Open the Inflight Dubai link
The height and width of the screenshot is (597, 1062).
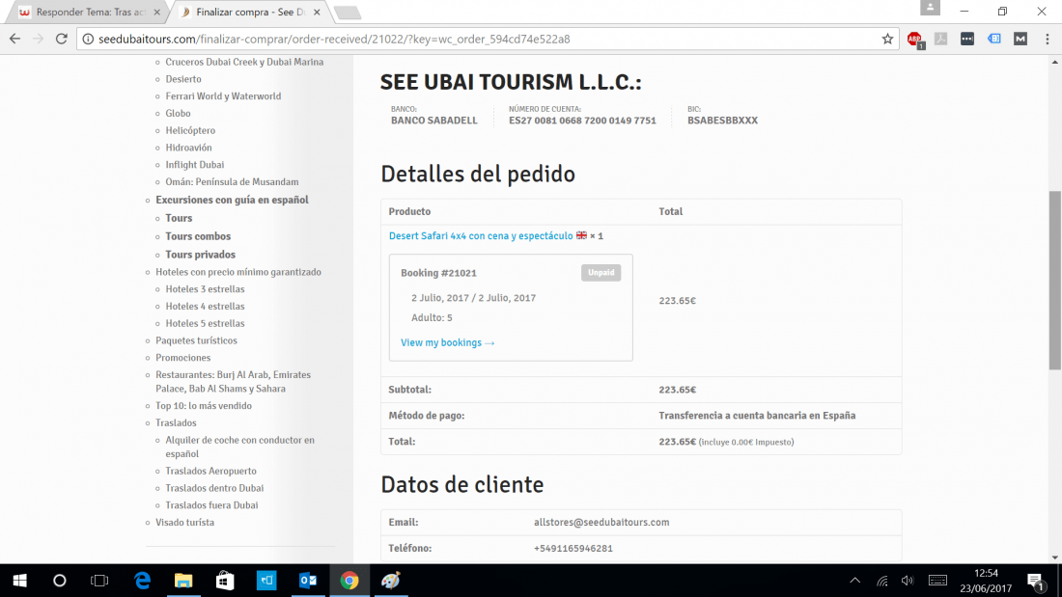point(195,165)
